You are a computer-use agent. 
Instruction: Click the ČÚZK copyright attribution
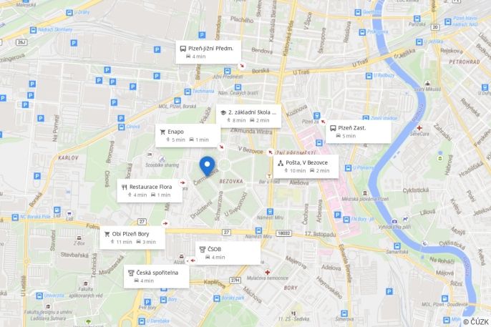pos(476,322)
